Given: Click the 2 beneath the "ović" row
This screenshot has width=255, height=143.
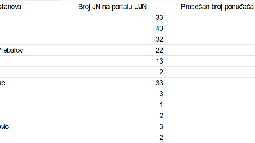Looking at the screenshot, I should 112,138.
